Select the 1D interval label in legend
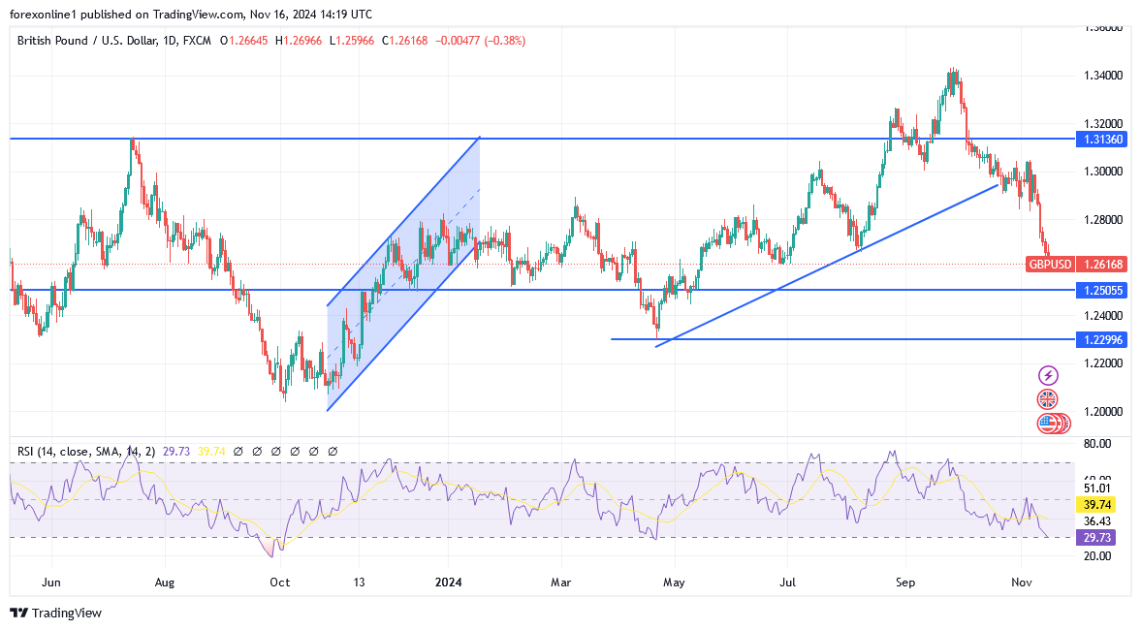 pos(170,41)
